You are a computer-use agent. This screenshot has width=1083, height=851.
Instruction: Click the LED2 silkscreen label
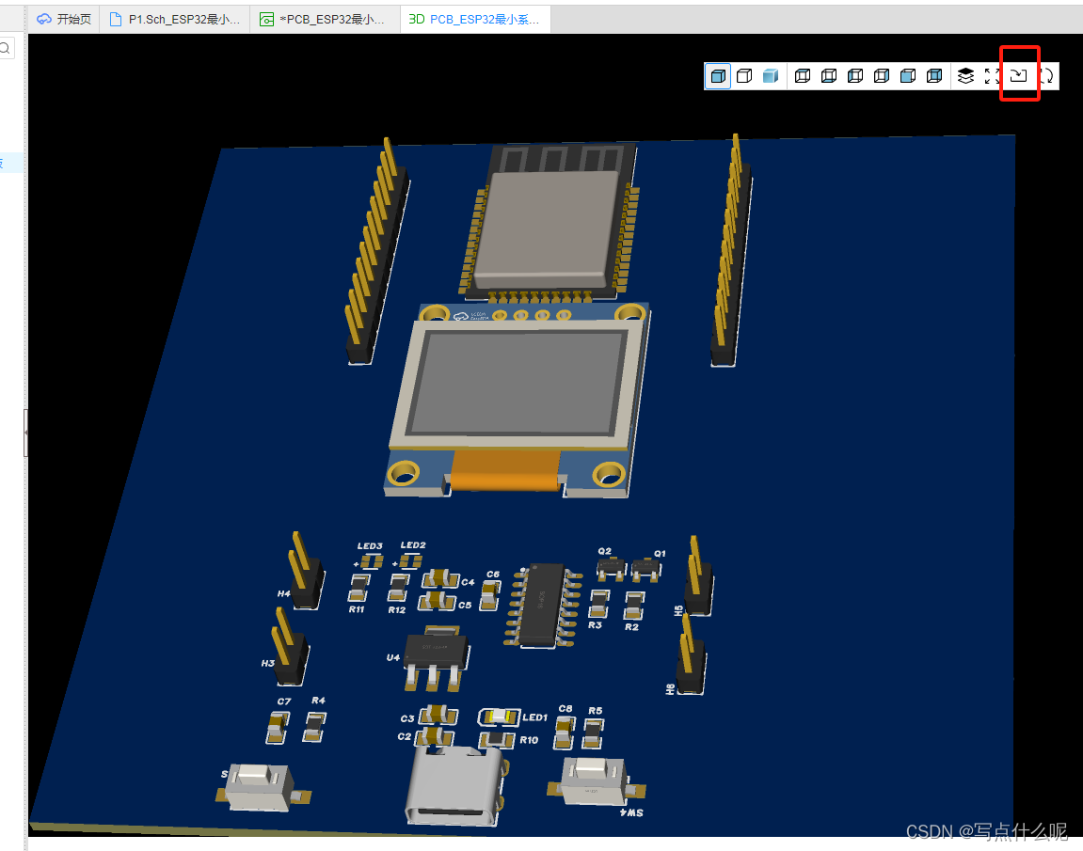[x=413, y=545]
